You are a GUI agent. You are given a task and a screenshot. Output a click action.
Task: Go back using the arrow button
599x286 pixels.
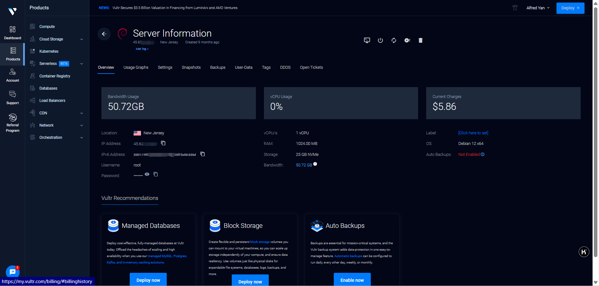point(104,34)
